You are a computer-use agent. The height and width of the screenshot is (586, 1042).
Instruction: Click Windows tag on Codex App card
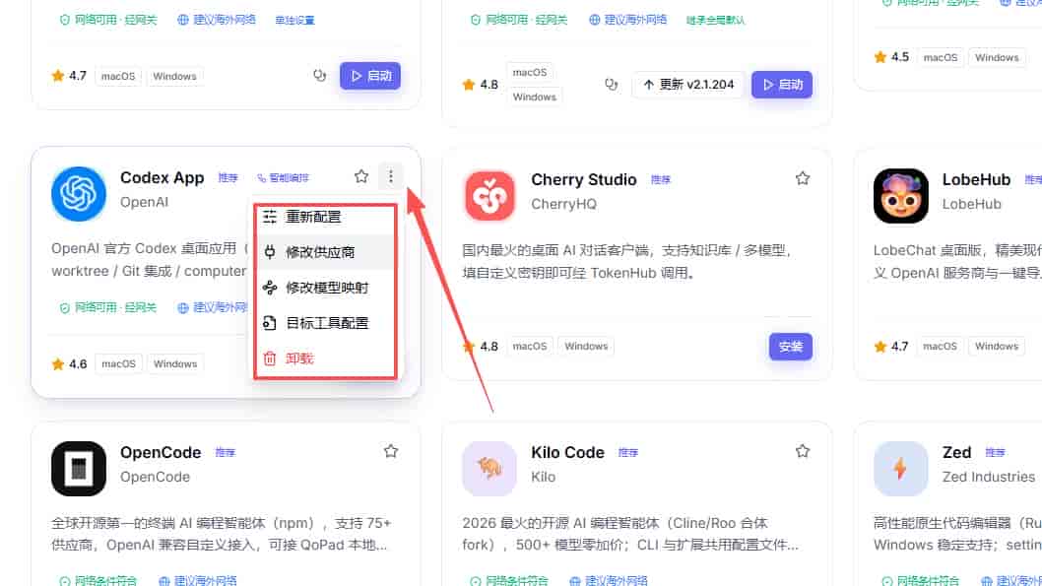click(x=175, y=364)
